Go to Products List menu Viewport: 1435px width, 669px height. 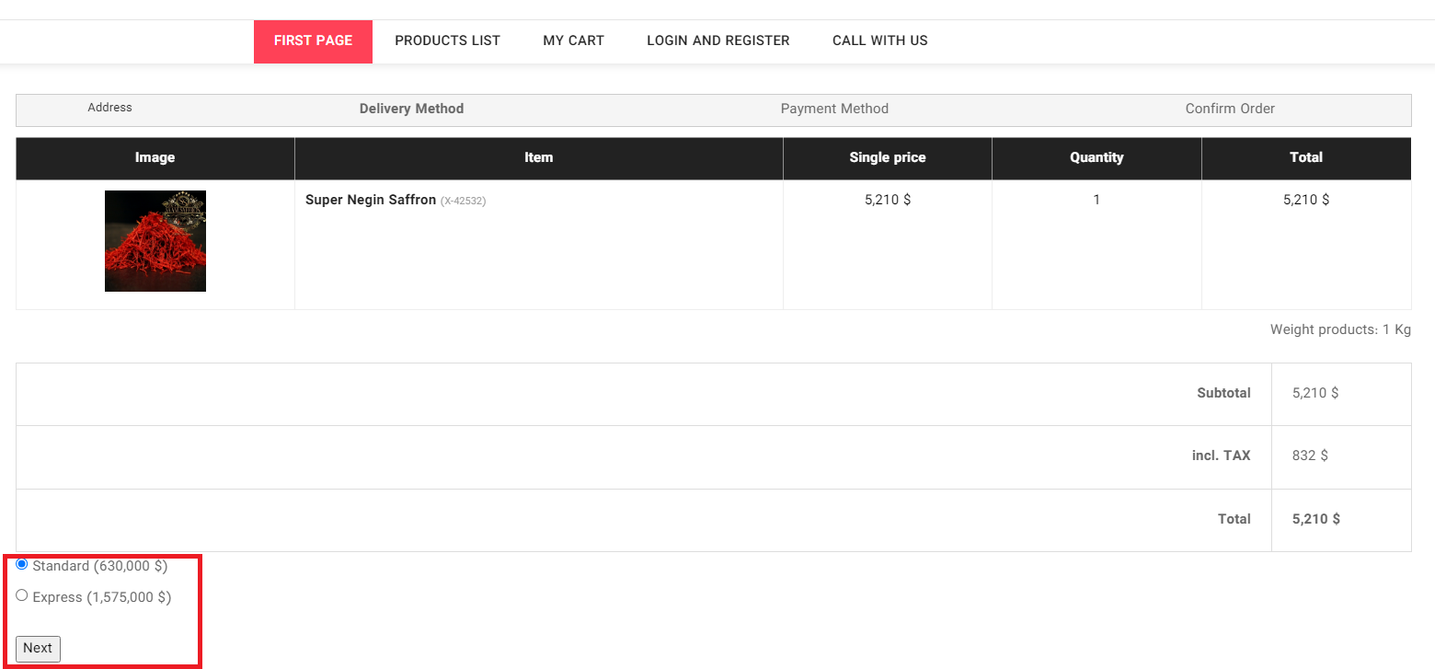point(447,40)
